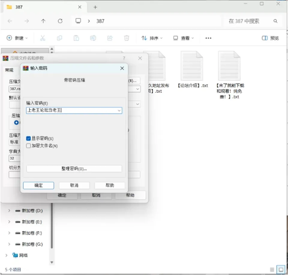Click the forward navigation arrow
Screen dimensions: 288x275
tap(27, 21)
